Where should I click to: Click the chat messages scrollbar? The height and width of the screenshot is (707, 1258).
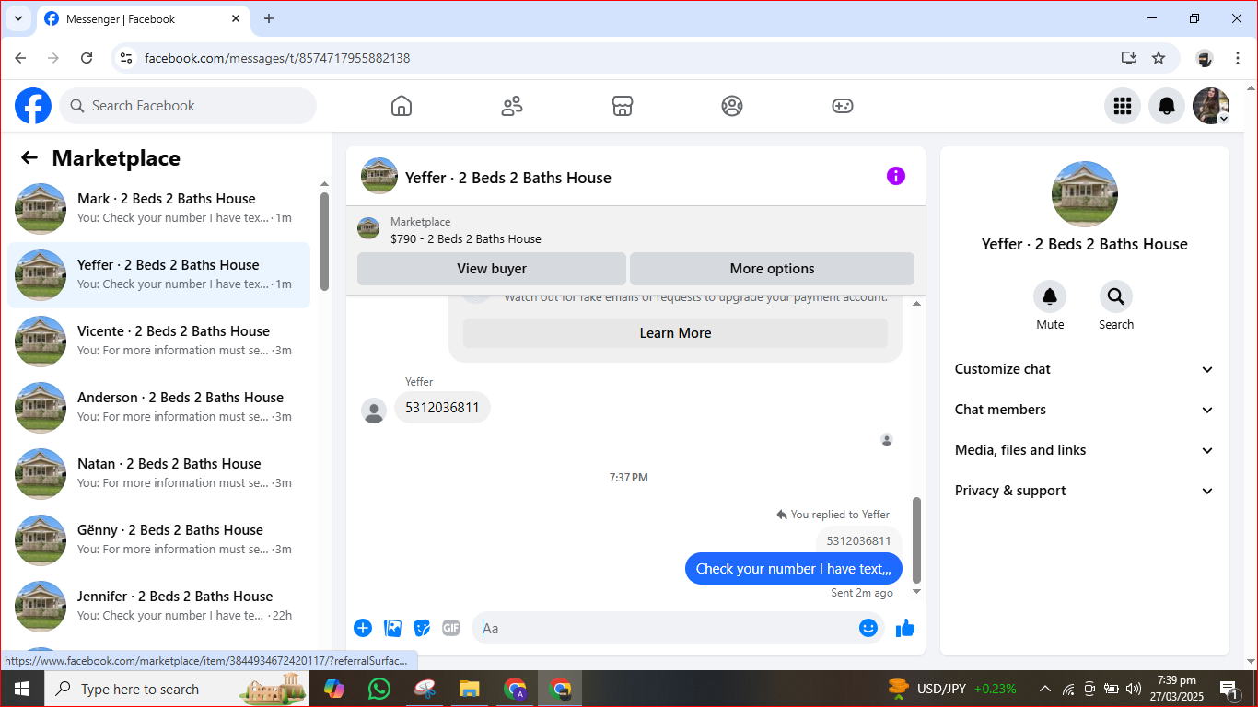(916, 540)
